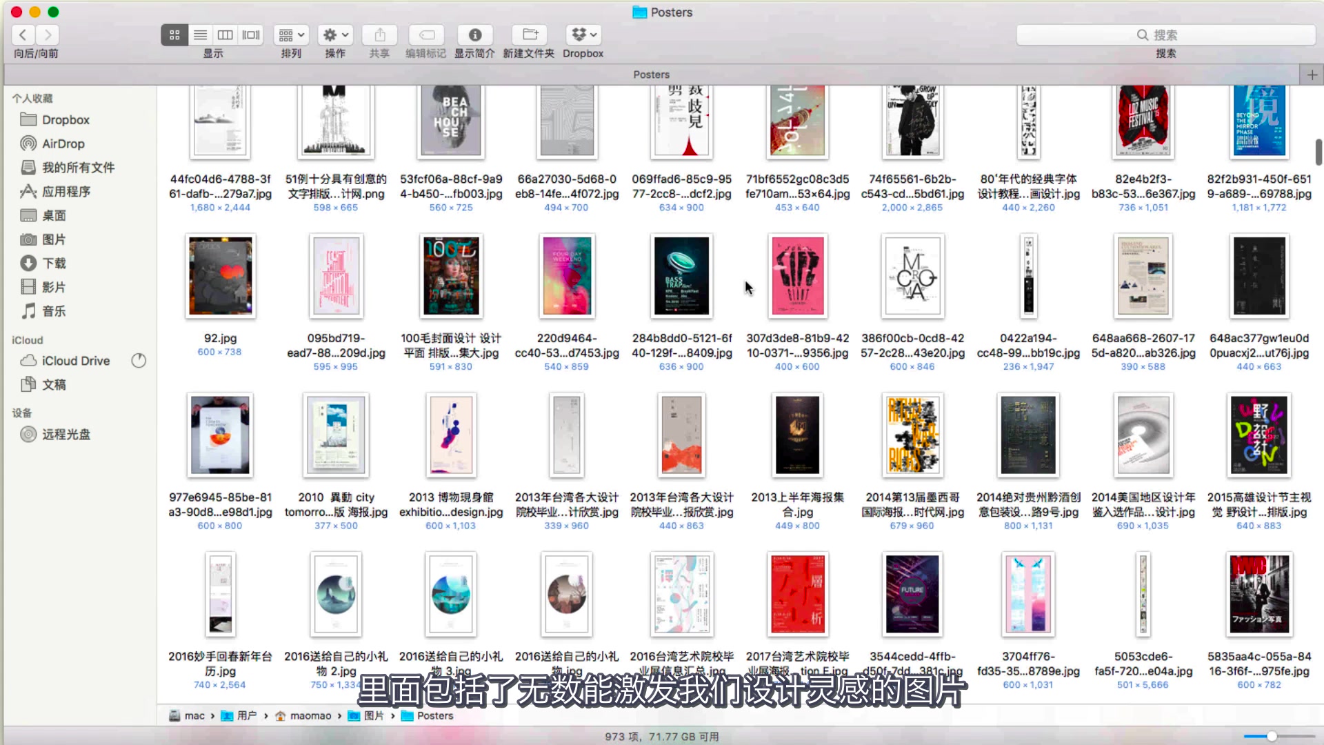1324x745 pixels.
Task: Switch to Cover Flow view mode
Action: tap(251, 34)
